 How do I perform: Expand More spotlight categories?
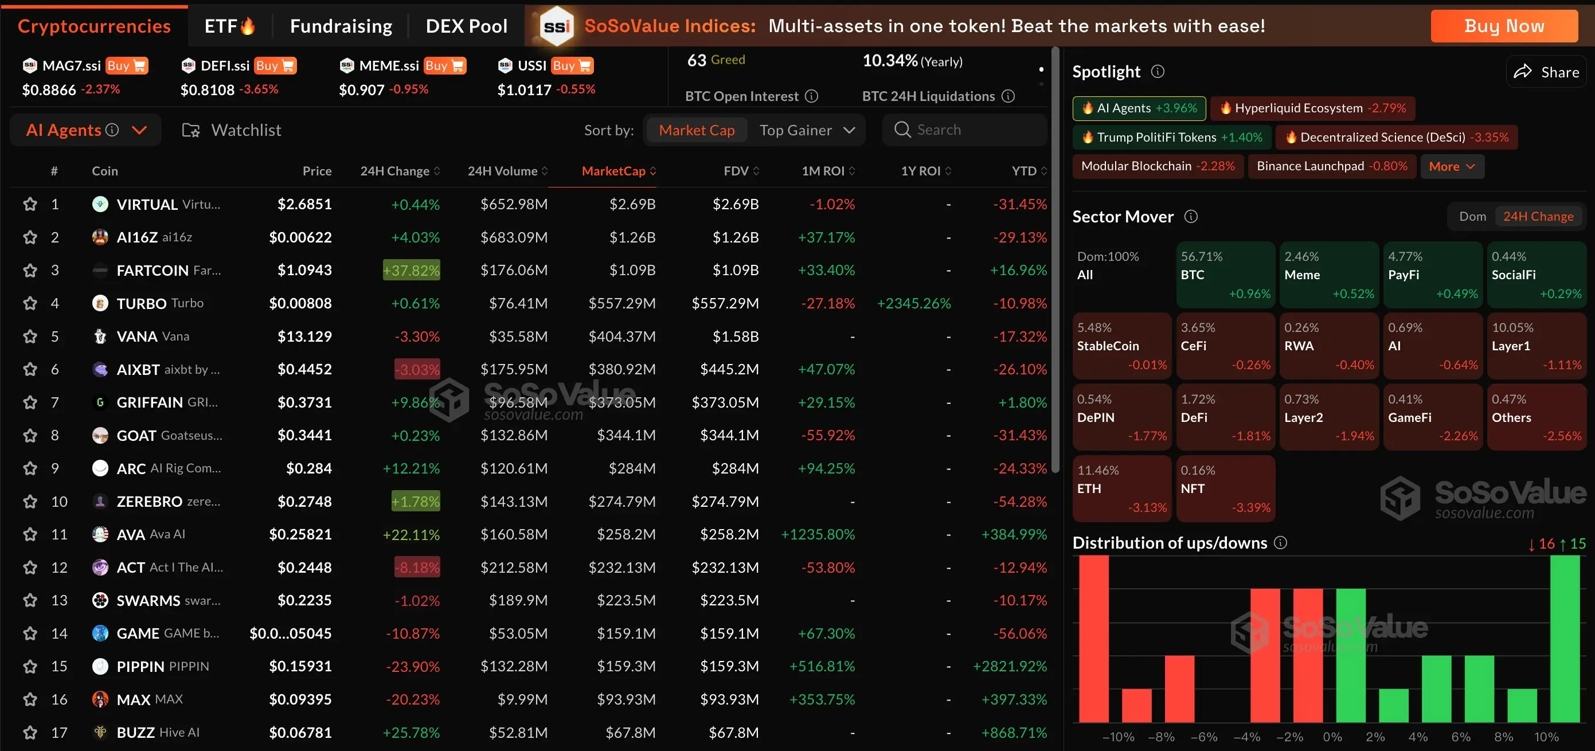pos(1451,167)
